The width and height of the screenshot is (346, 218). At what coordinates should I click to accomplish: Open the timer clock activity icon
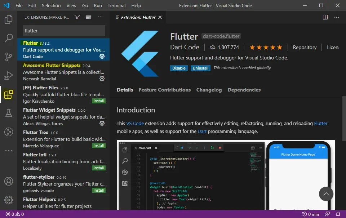pyautogui.click(x=9, y=132)
